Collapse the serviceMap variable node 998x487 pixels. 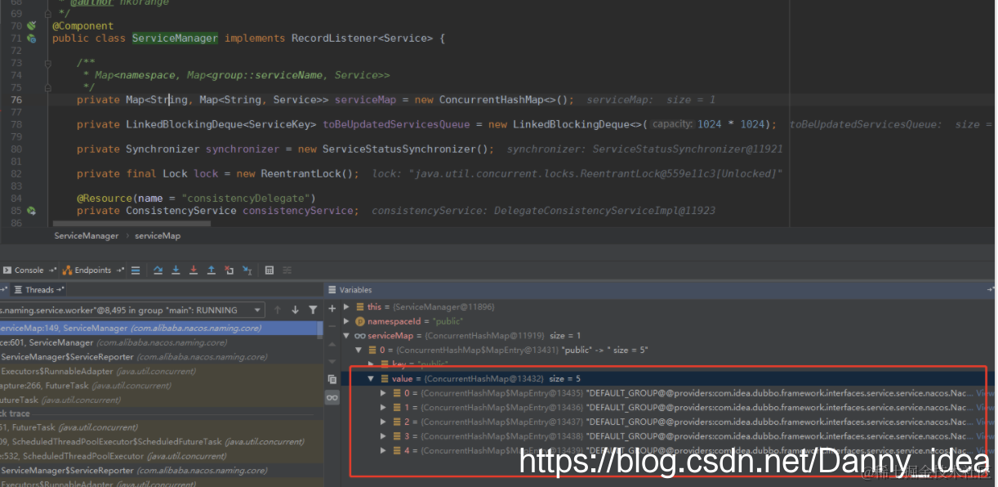tap(346, 336)
